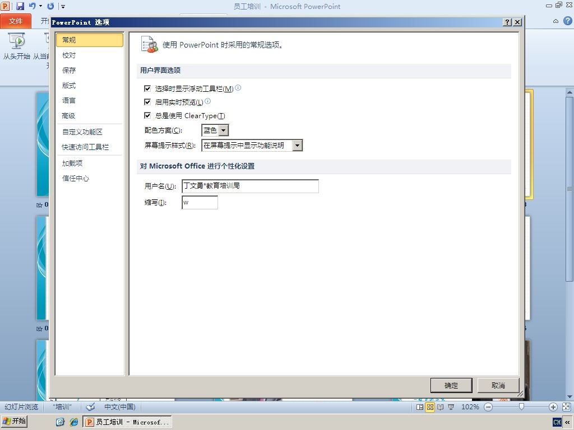Click the CH language indicator in tray
The image size is (574, 430).
click(x=557, y=422)
